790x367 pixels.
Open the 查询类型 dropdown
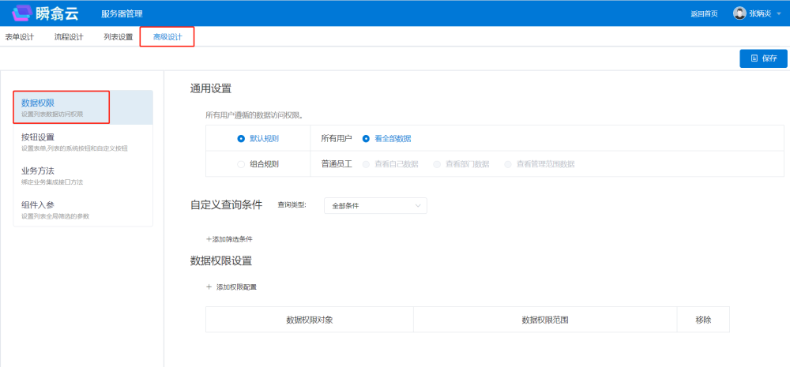[x=375, y=205]
